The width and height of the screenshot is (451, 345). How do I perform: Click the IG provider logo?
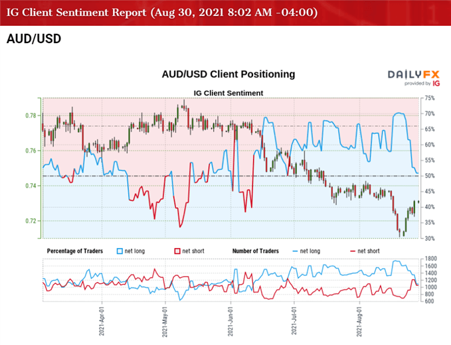pos(436,84)
